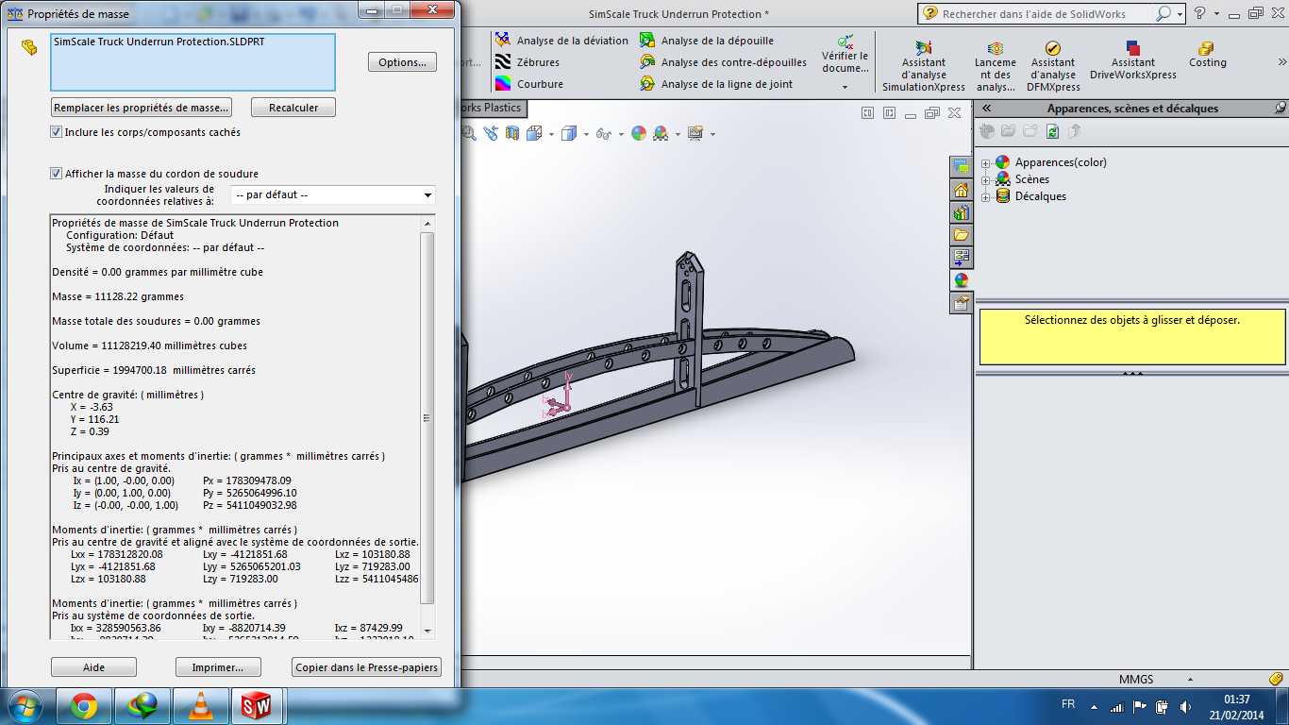The width and height of the screenshot is (1289, 725).
Task: Open apply scene dropdown arrow
Action: 678,135
